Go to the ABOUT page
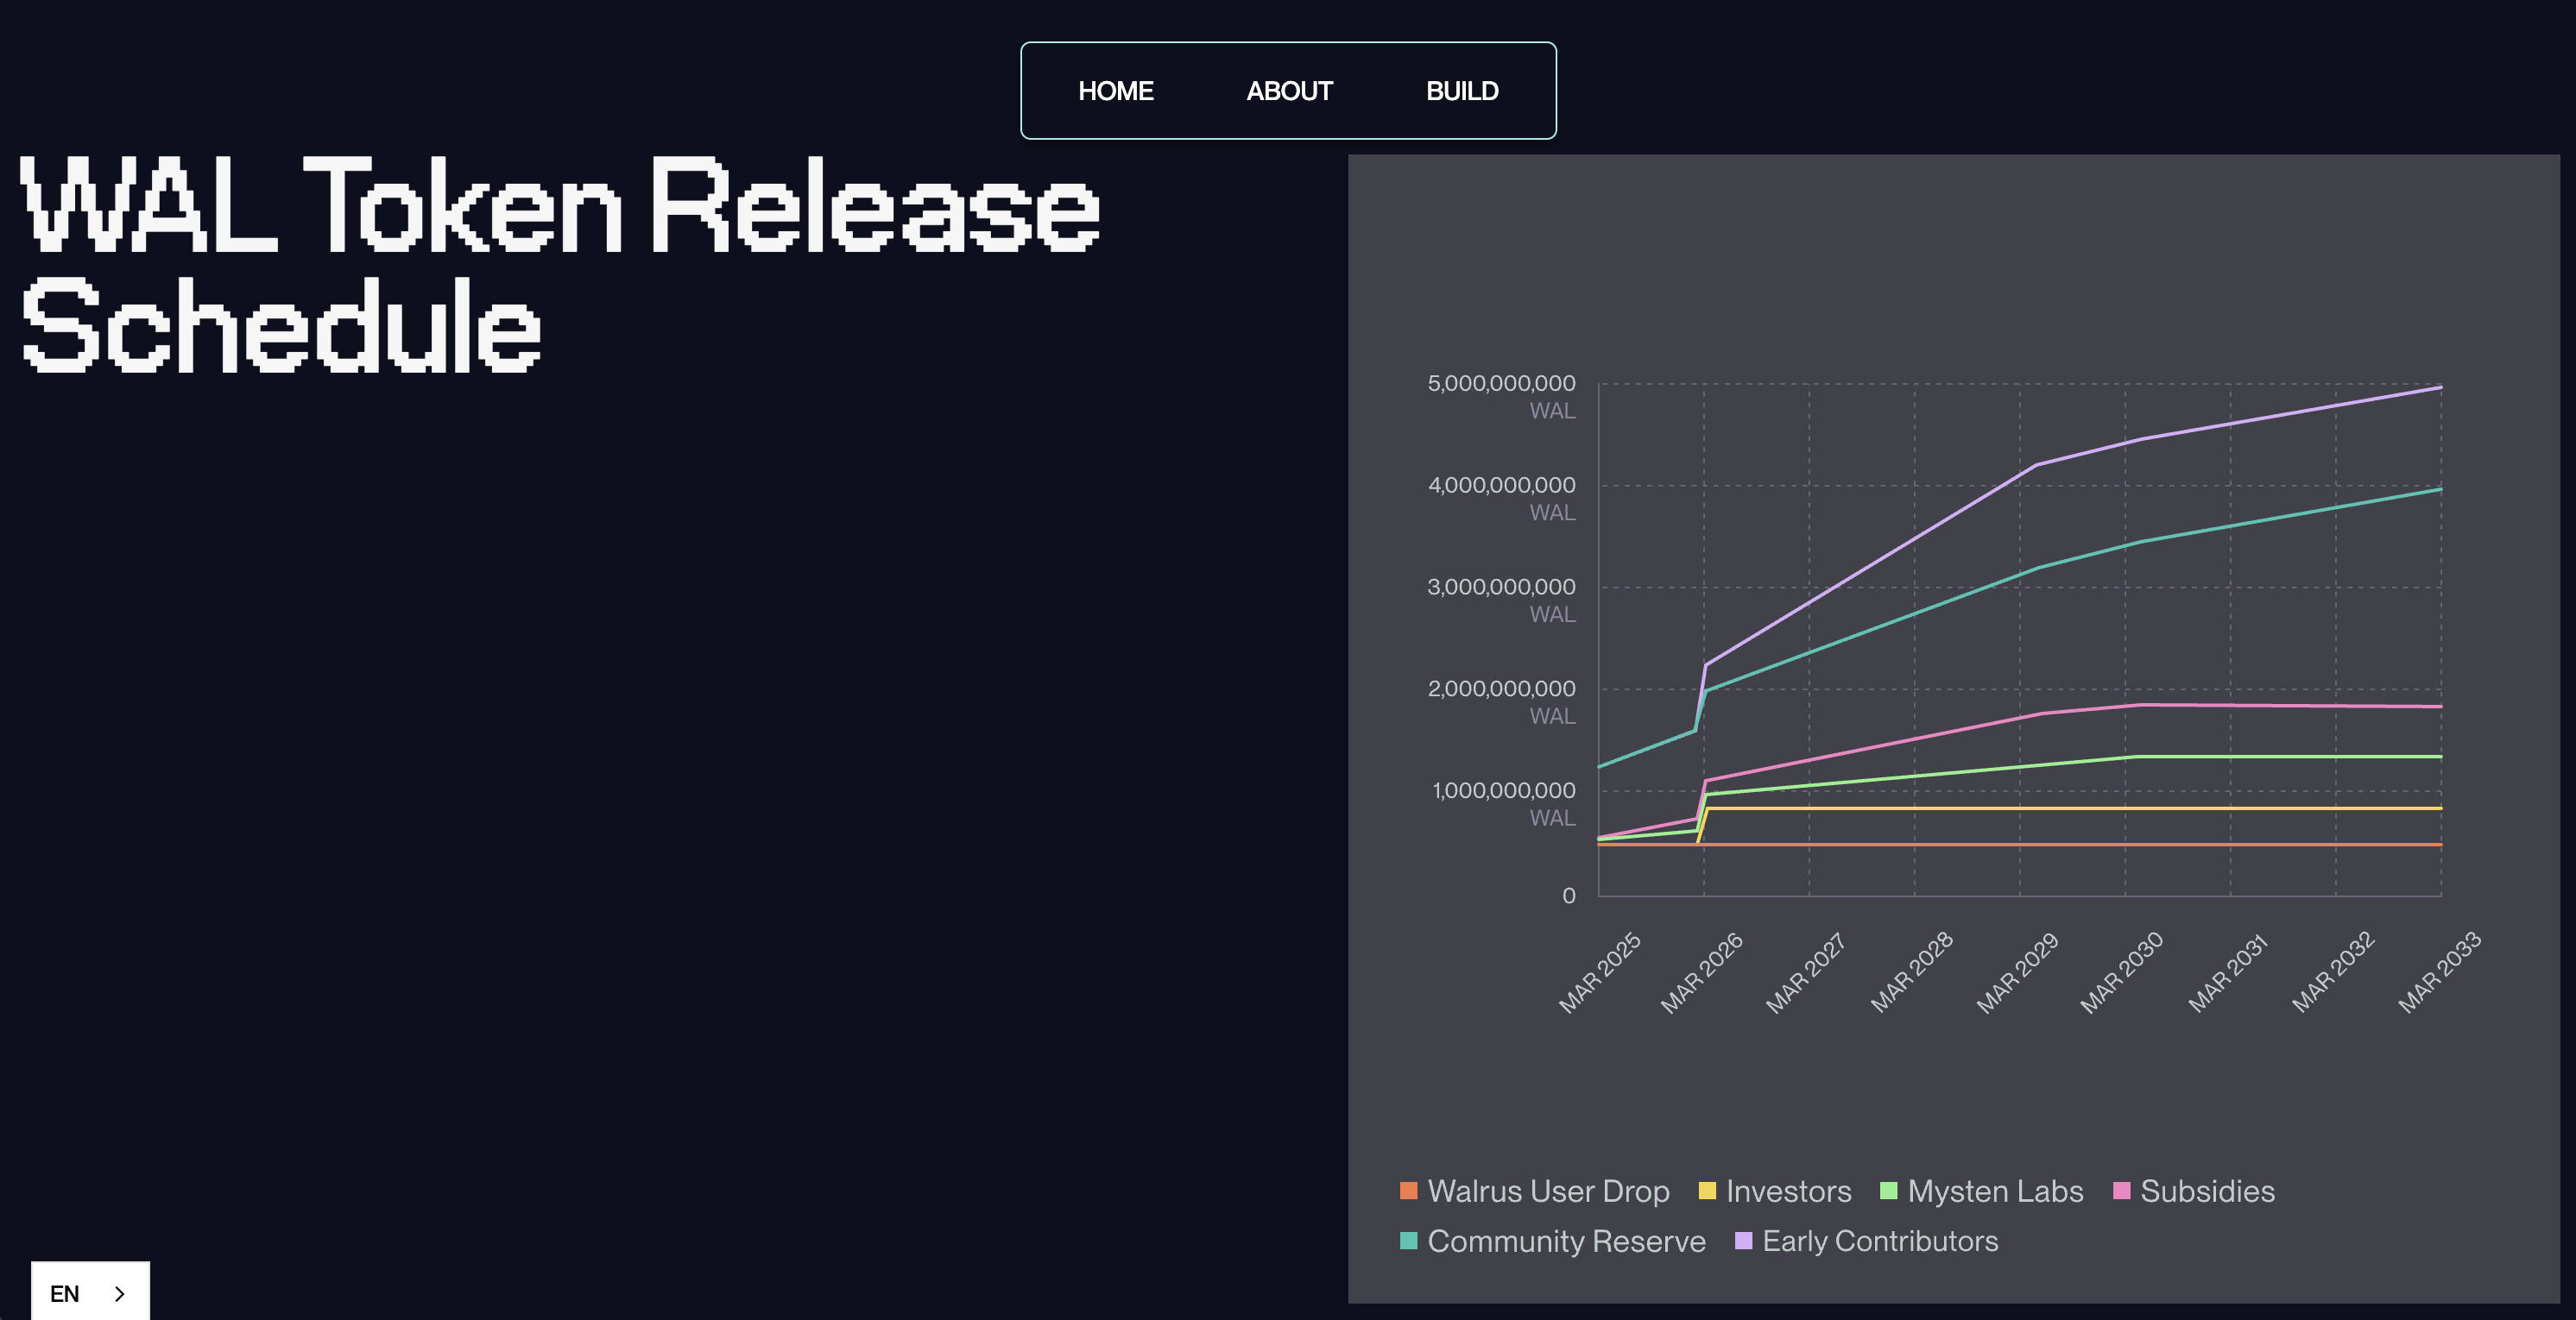 coord(1289,91)
